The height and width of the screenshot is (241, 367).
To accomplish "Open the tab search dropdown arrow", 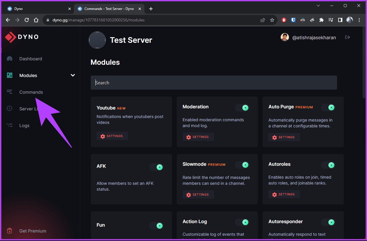I will click(x=318, y=6).
